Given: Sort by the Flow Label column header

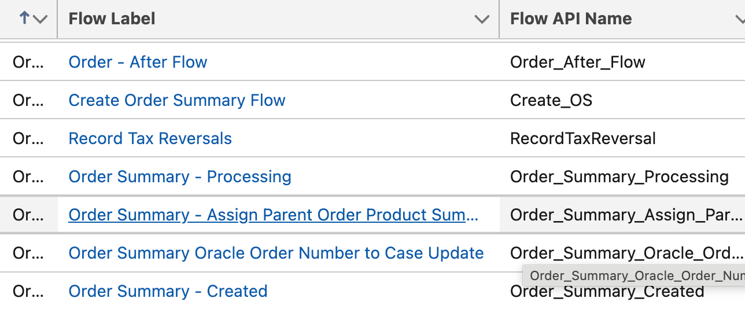Looking at the screenshot, I should [x=112, y=19].
